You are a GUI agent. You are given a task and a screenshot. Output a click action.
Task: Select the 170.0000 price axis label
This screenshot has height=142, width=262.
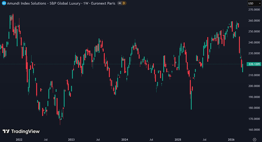254,119
